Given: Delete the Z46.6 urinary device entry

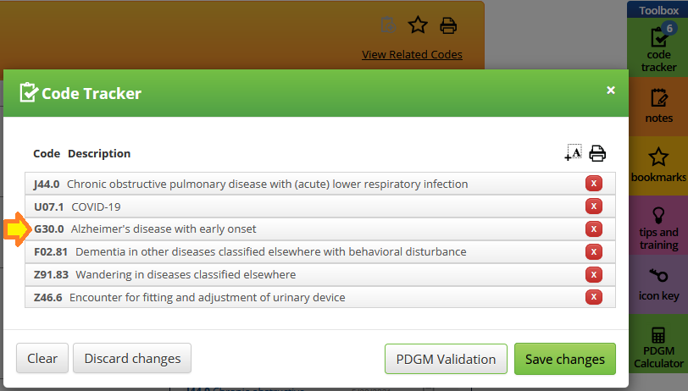Looking at the screenshot, I should point(594,297).
